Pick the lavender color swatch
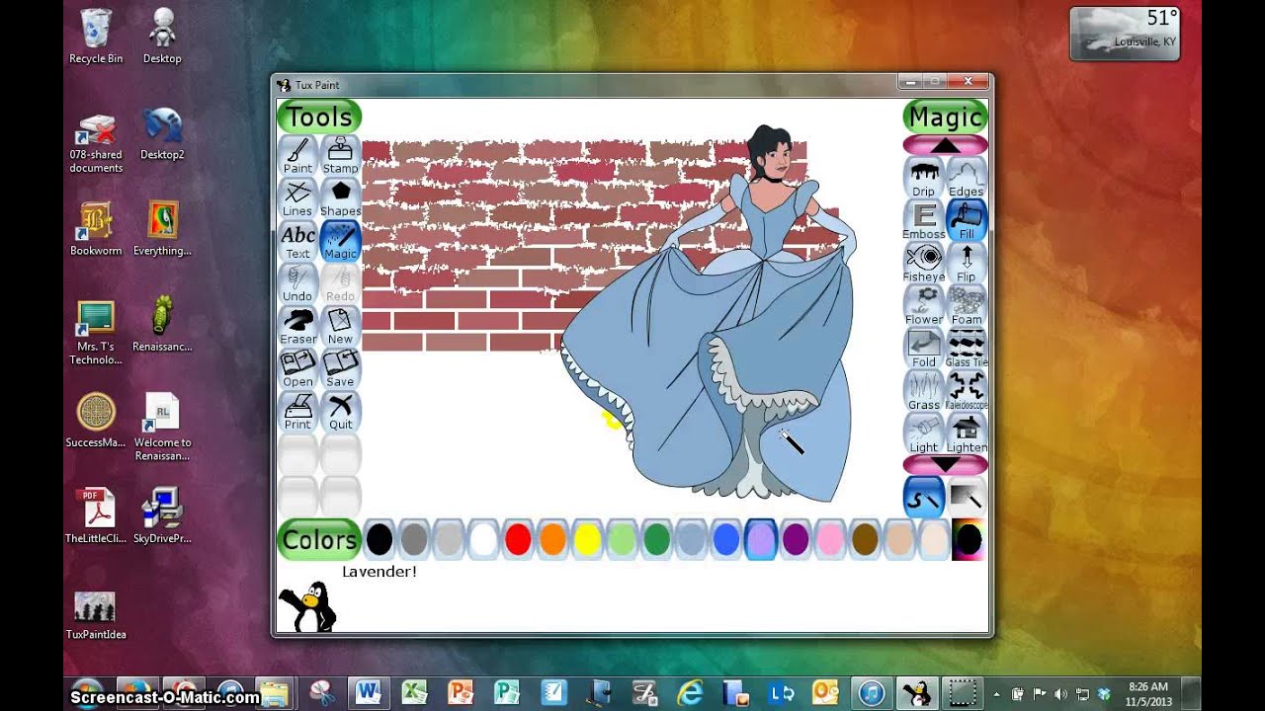 (x=760, y=539)
